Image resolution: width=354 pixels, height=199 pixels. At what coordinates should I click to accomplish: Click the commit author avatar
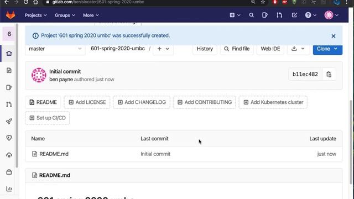point(39,75)
